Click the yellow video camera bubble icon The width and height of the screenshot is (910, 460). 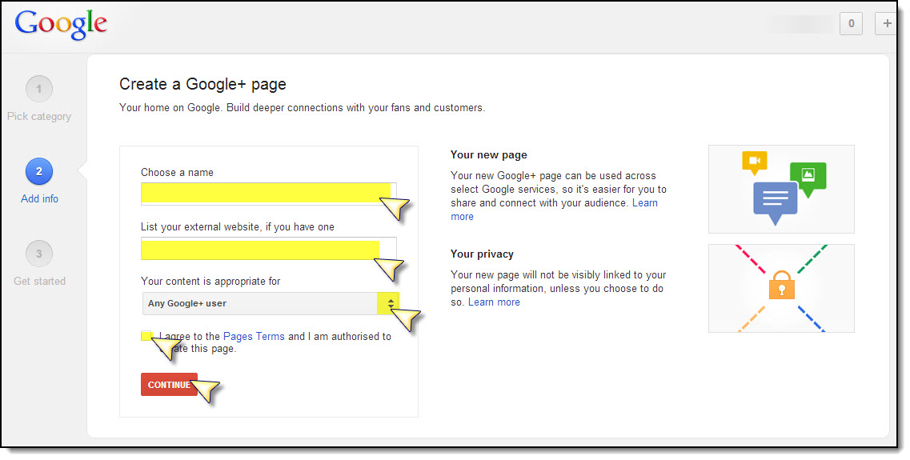click(x=755, y=162)
